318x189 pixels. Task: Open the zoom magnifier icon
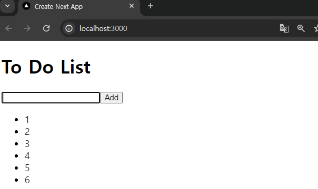pos(301,28)
